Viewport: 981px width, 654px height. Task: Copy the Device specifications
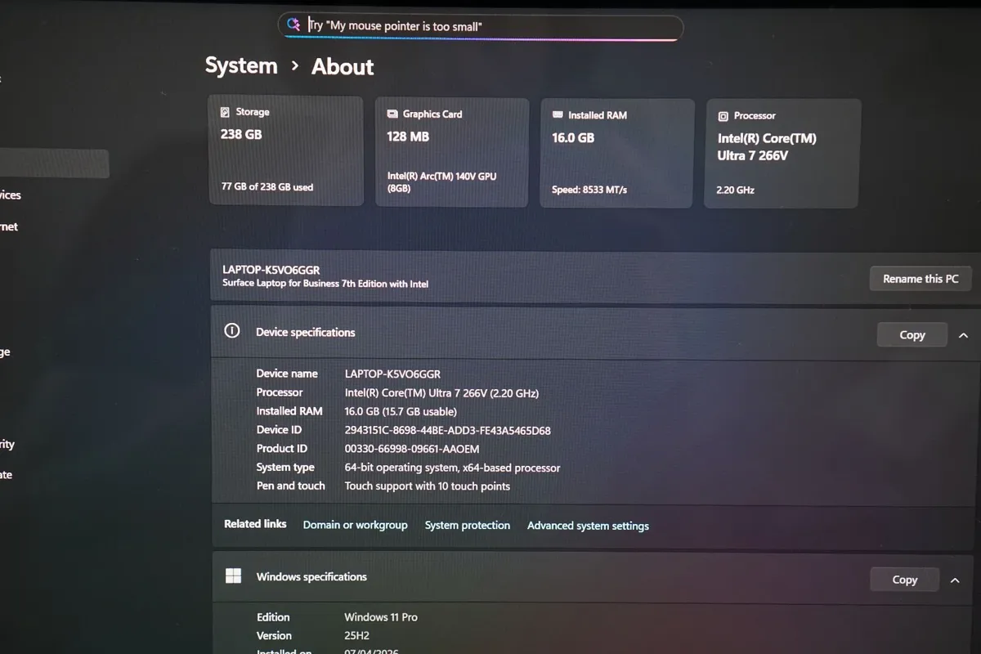912,335
